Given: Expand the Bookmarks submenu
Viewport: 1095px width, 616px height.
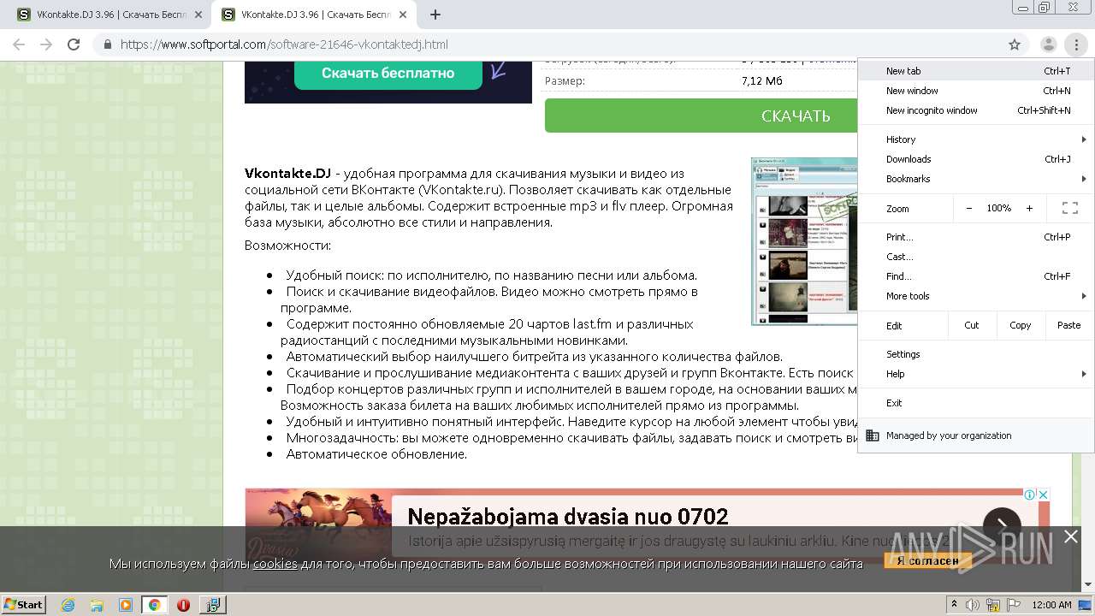Looking at the screenshot, I should point(975,179).
